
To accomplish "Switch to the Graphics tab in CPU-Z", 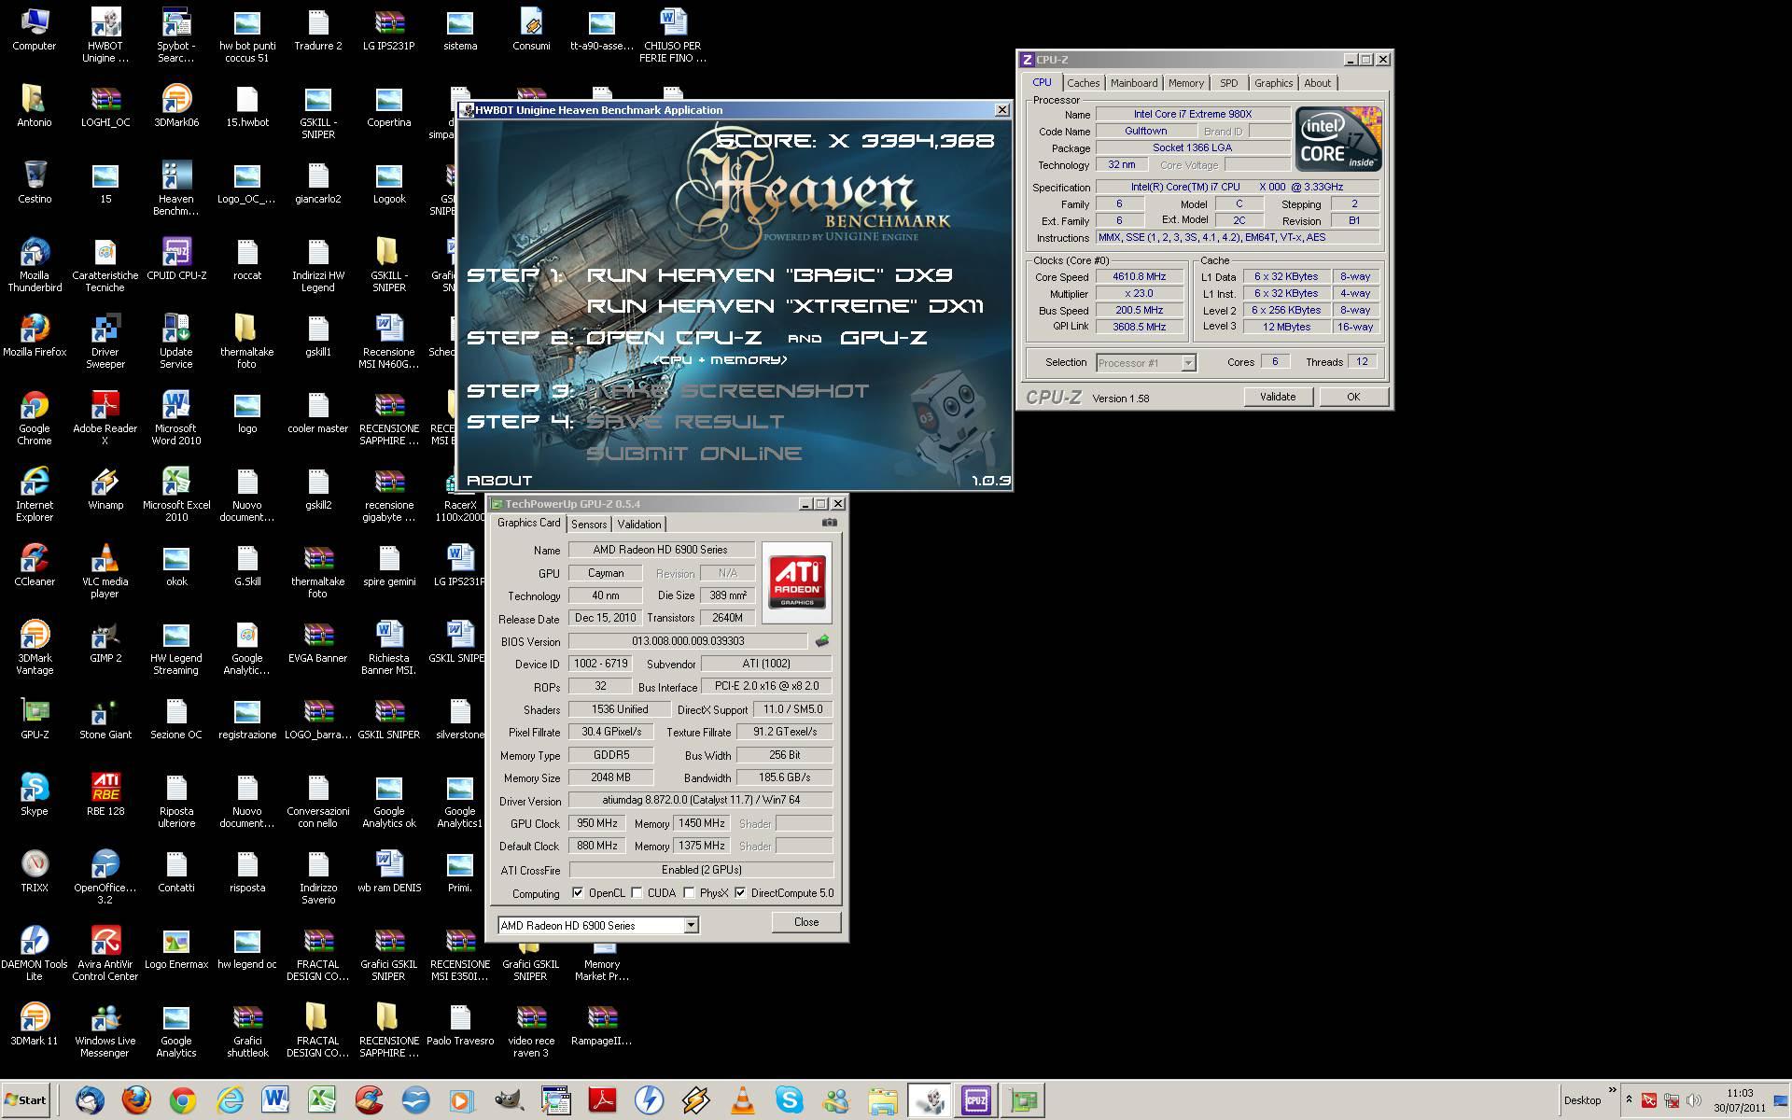I will click(x=1273, y=83).
